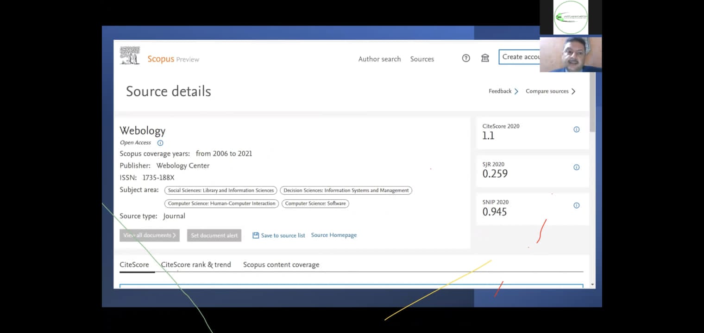704x333 pixels.
Task: Click View all documents button
Action: 150,235
